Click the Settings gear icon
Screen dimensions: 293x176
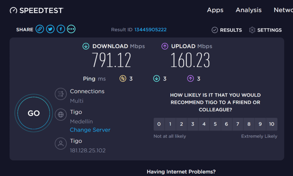[252, 30]
